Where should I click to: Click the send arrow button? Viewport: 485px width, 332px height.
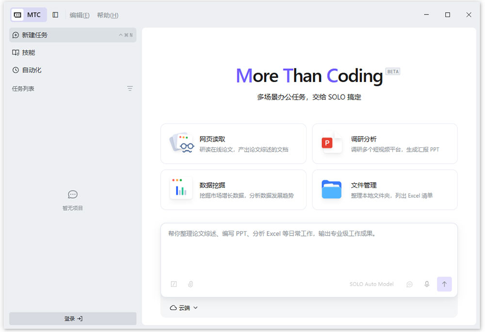(444, 284)
